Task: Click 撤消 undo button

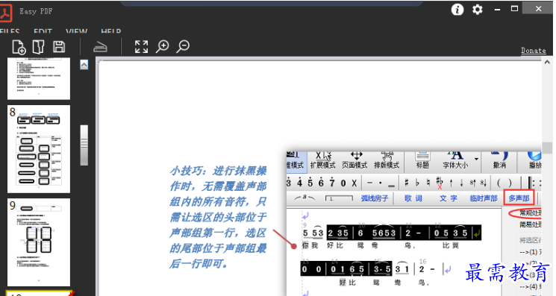Action: (x=499, y=160)
